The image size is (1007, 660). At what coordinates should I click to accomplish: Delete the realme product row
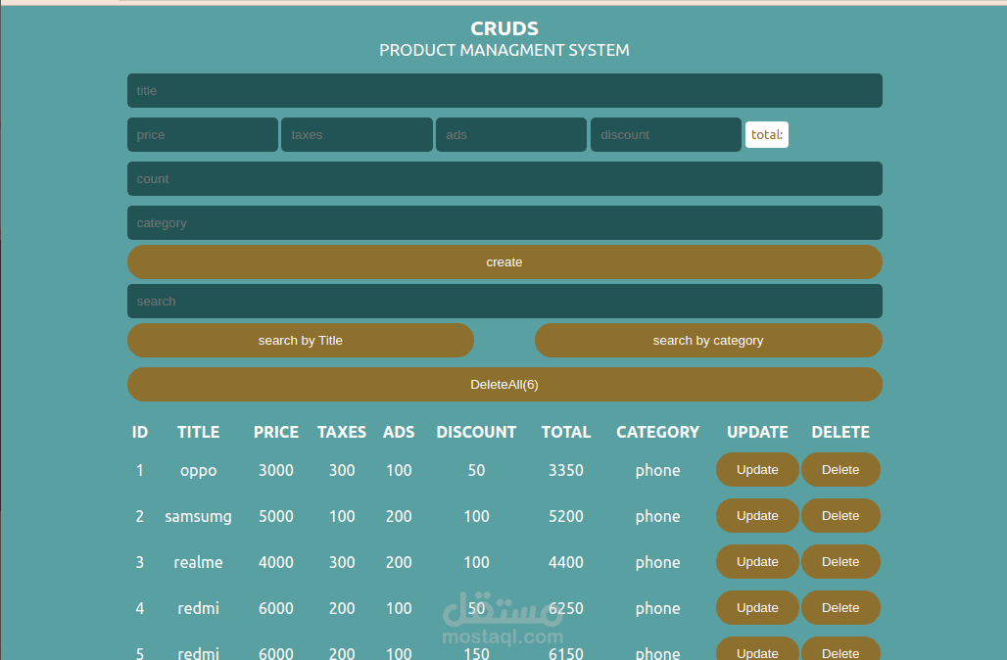point(840,562)
